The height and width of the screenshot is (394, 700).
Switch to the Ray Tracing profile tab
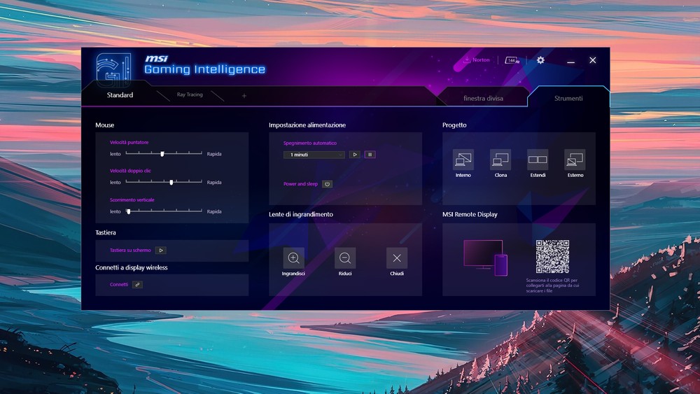pos(190,94)
